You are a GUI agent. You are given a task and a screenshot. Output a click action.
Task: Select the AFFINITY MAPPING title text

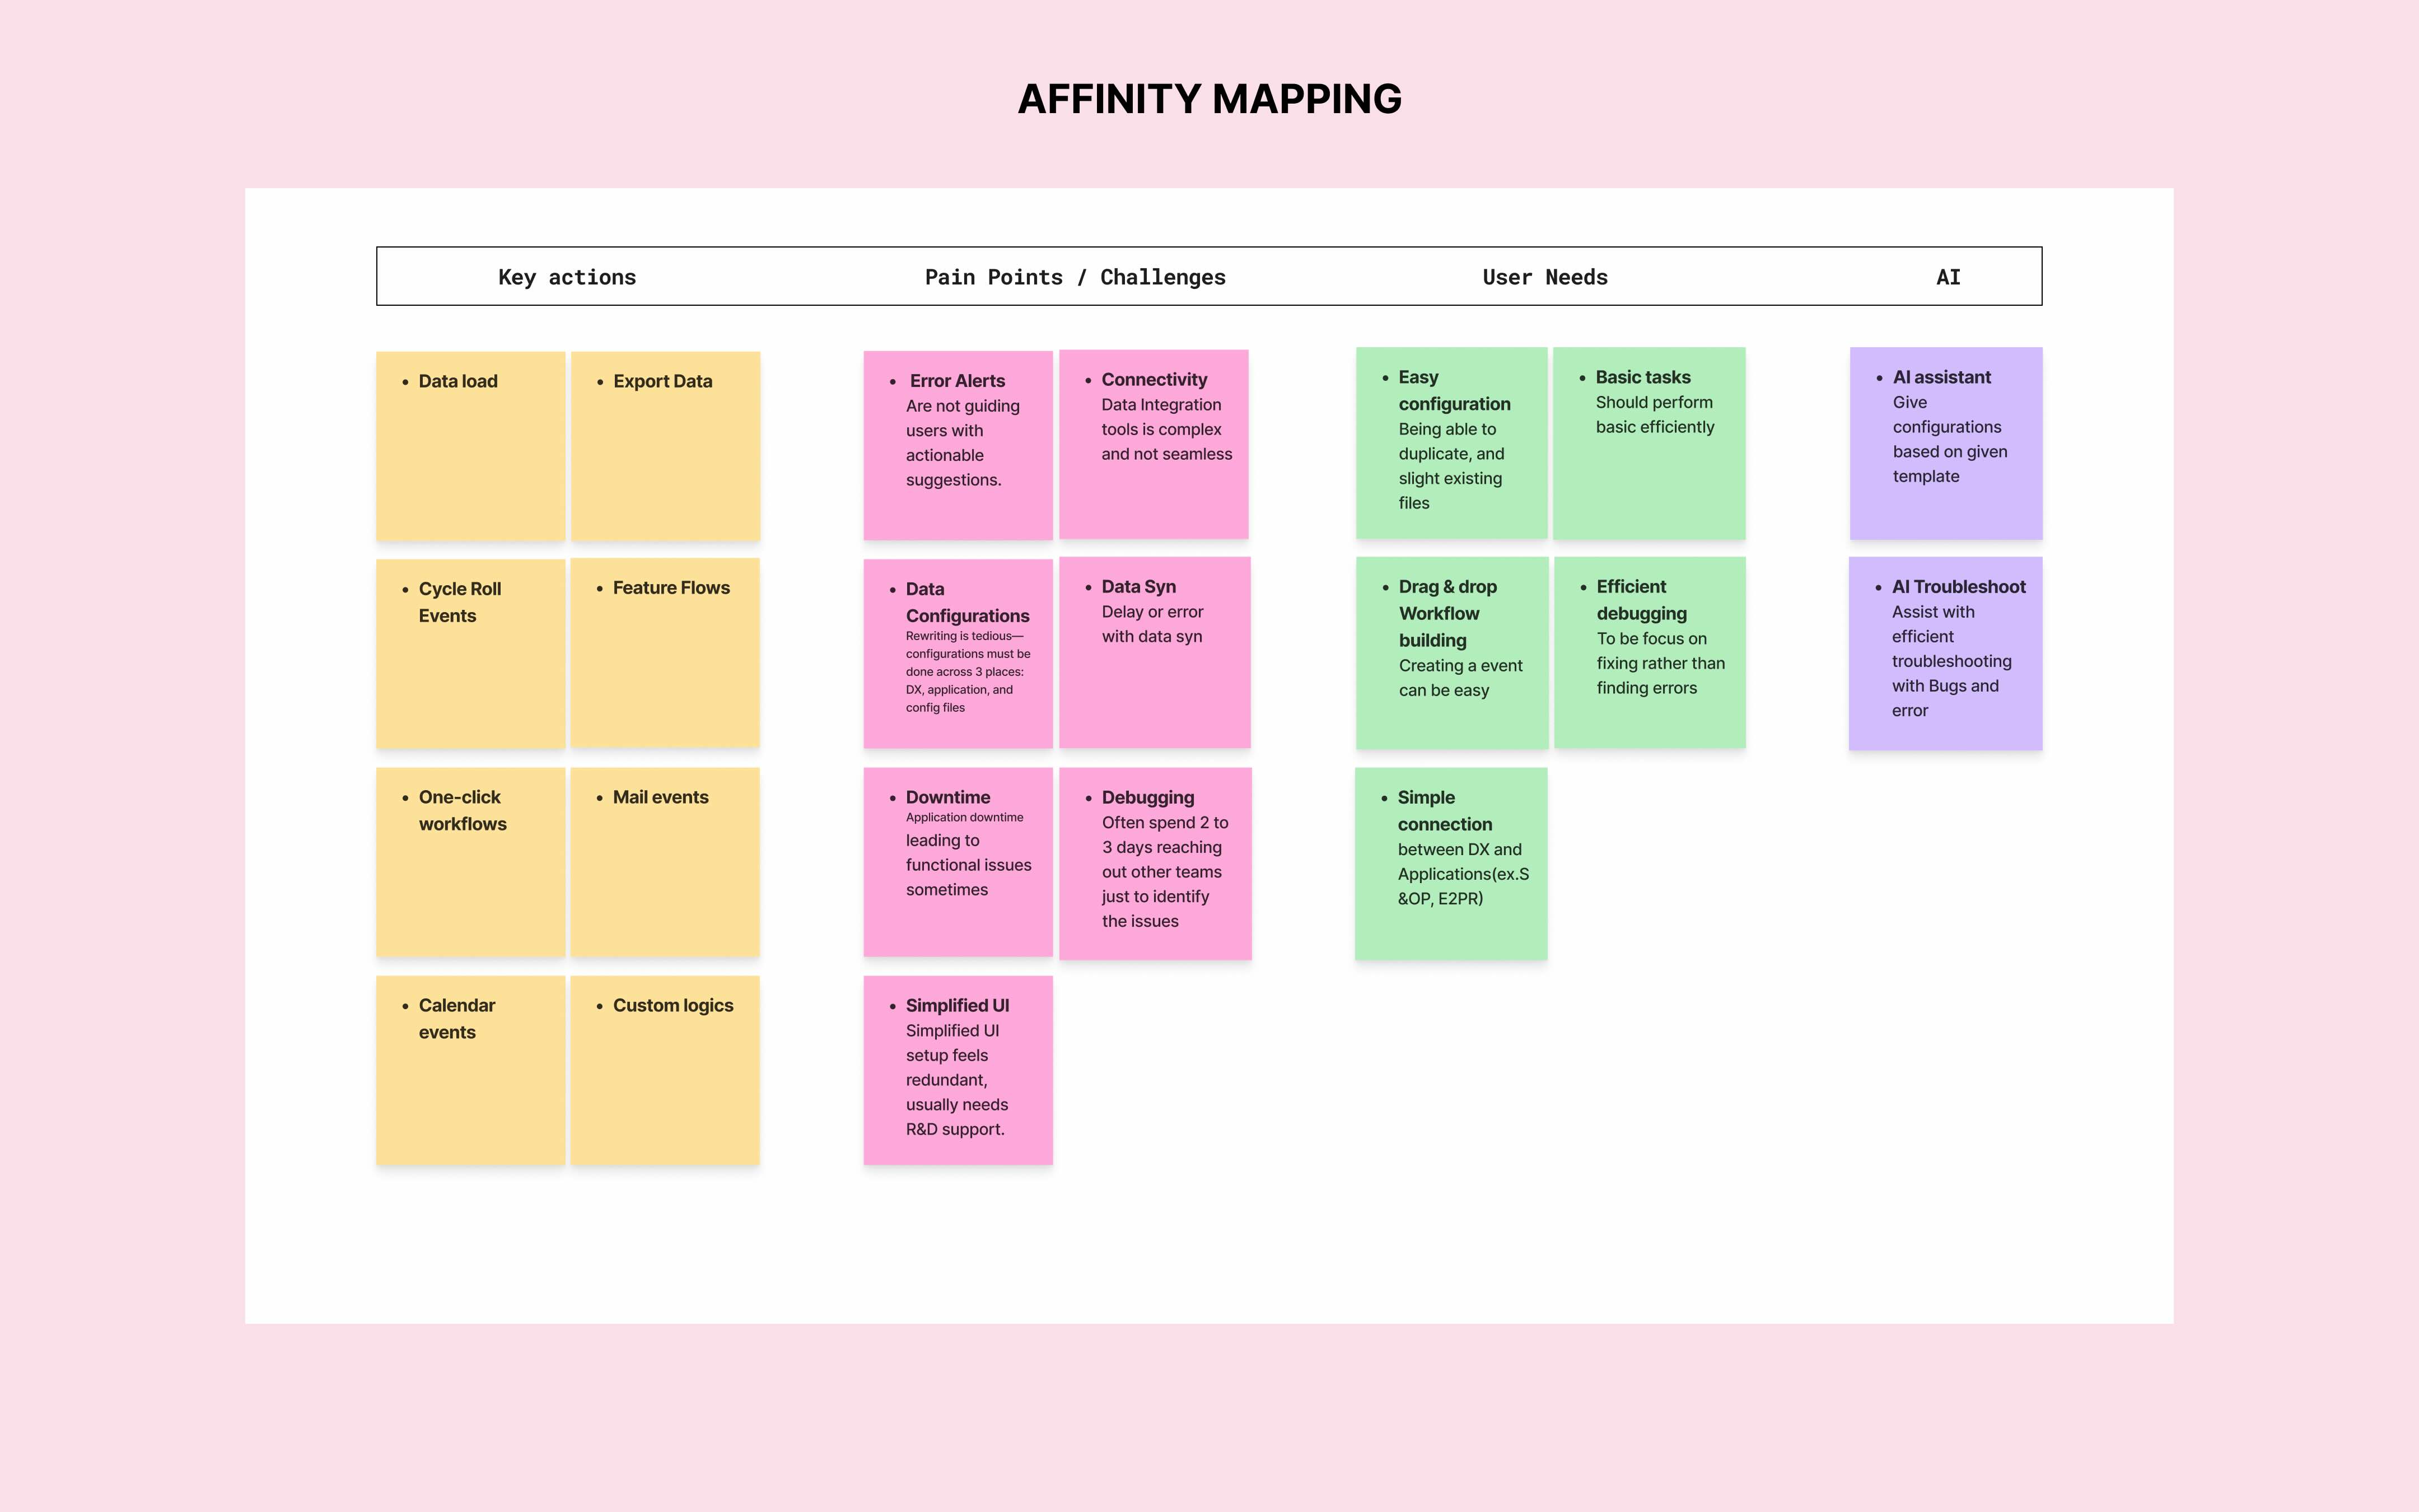coord(1209,99)
